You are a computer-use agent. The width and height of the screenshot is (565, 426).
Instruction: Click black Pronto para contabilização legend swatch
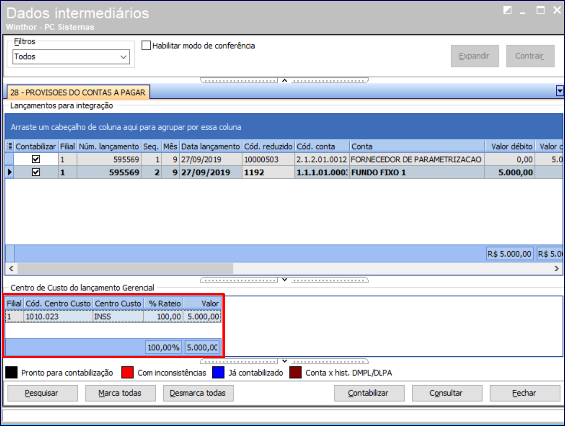coord(12,372)
